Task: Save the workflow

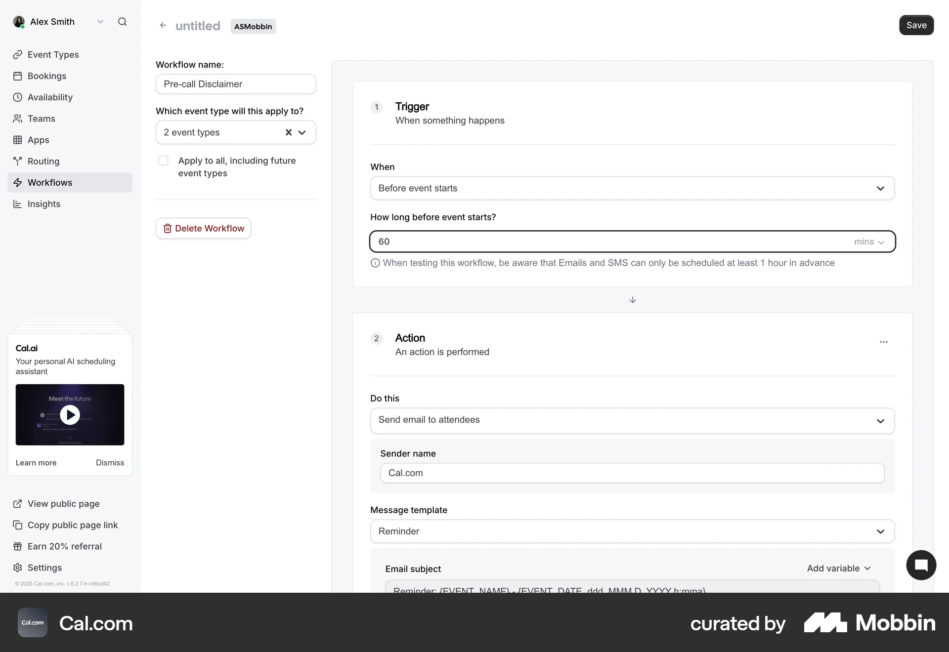Action: (x=916, y=25)
